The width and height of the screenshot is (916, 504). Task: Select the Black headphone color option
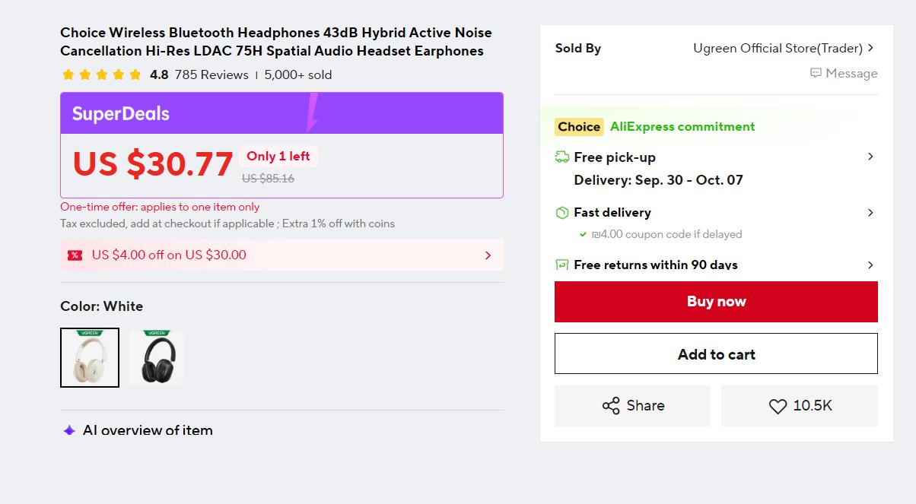(x=157, y=357)
